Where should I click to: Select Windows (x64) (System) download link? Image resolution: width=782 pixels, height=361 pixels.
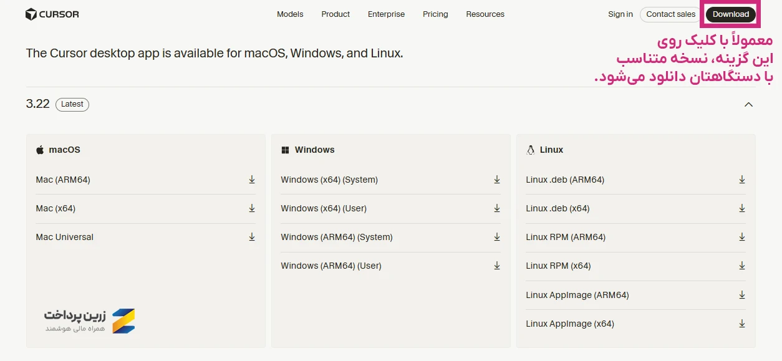[x=329, y=180]
